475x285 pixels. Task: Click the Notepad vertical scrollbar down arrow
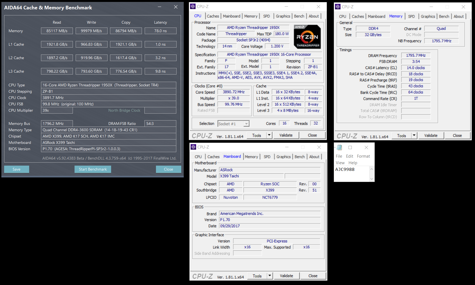coord(372,179)
